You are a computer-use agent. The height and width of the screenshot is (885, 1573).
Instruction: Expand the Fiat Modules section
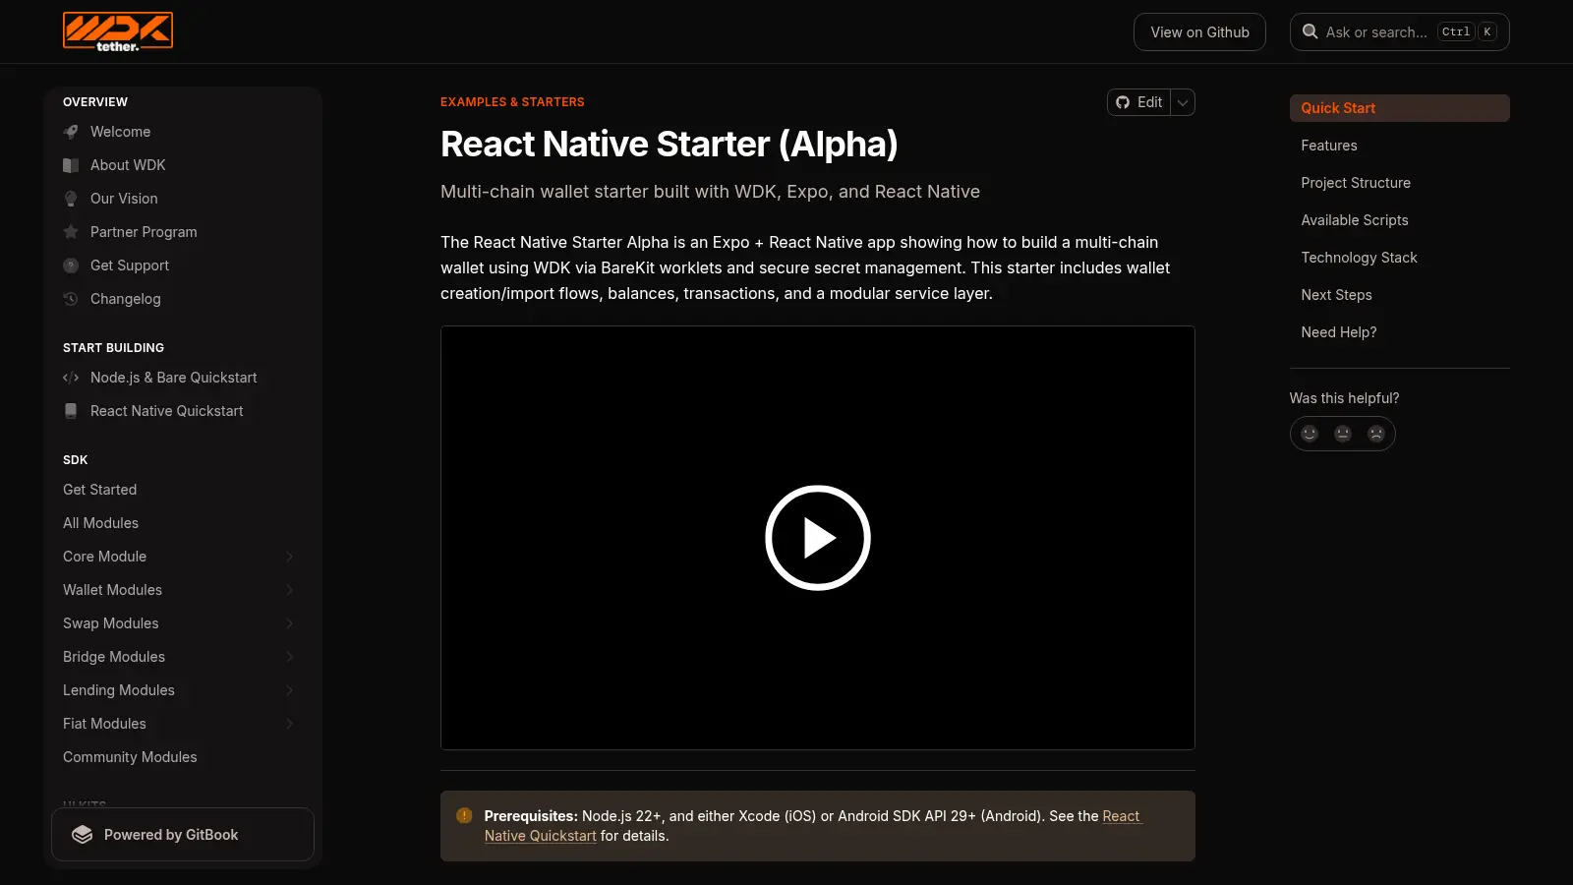(x=290, y=724)
